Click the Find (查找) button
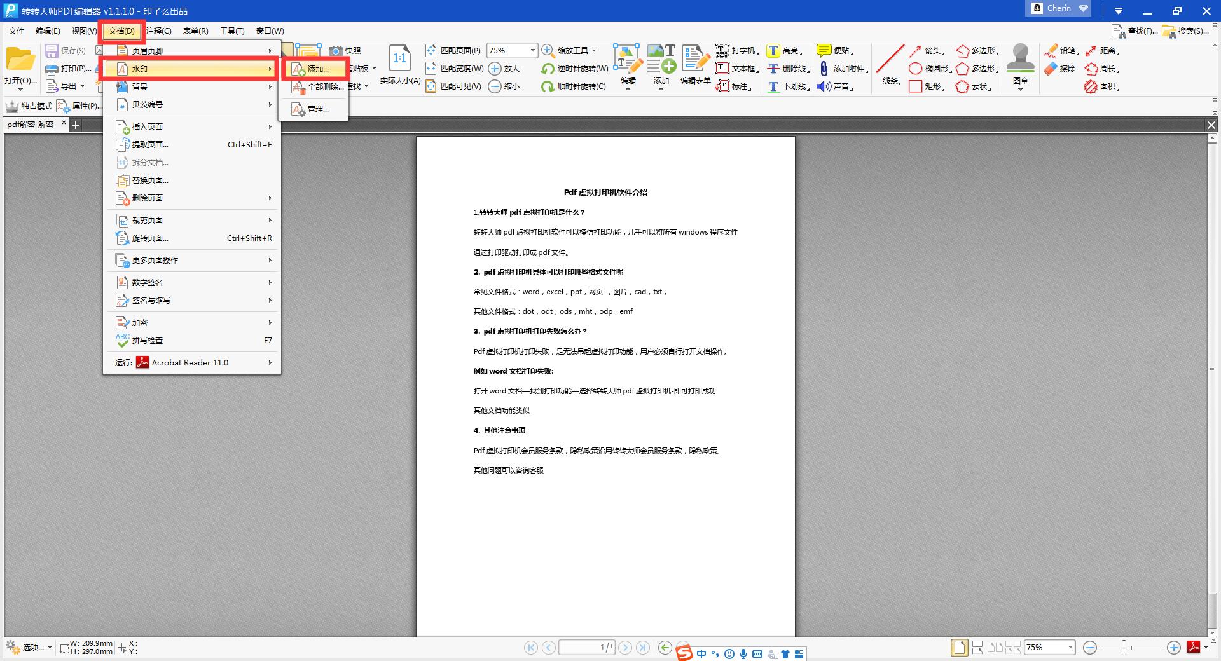 pyautogui.click(x=1135, y=31)
